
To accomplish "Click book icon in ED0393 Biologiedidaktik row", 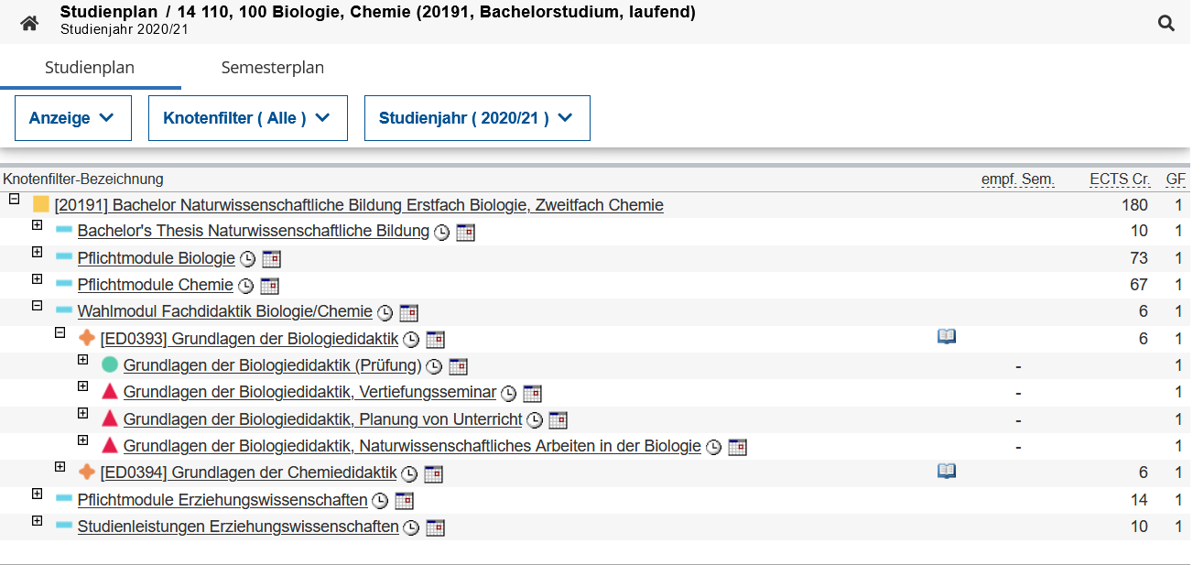I will tap(946, 337).
